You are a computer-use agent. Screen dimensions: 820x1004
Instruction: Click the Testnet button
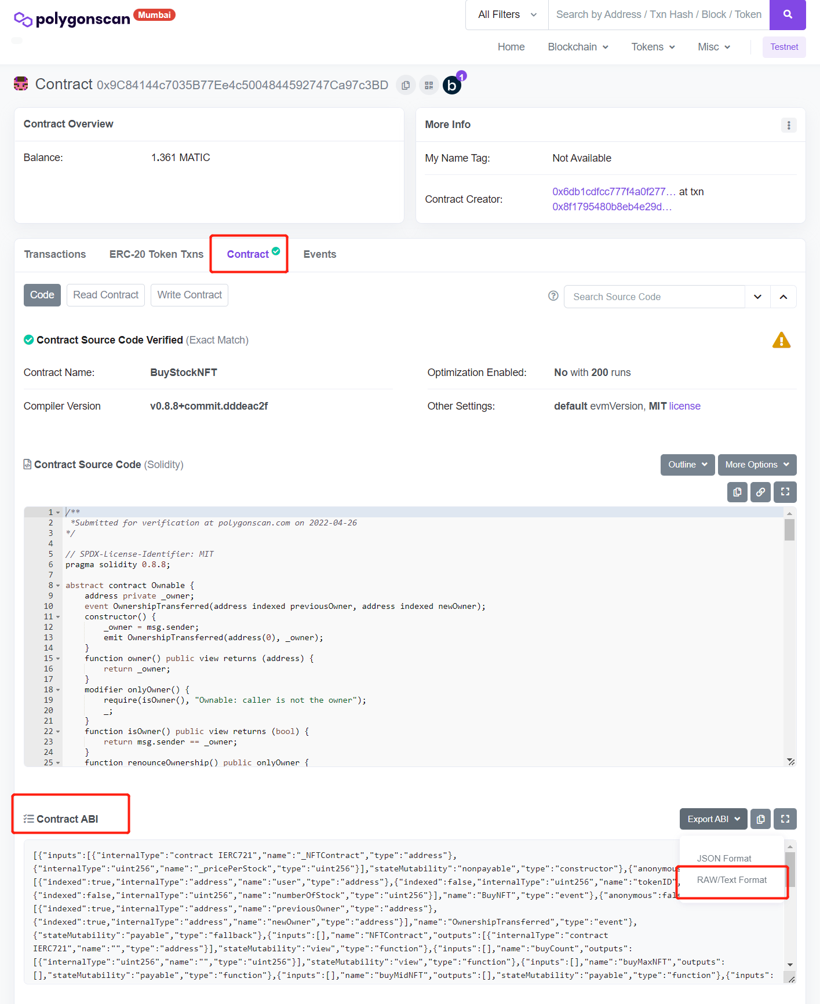[x=784, y=47]
